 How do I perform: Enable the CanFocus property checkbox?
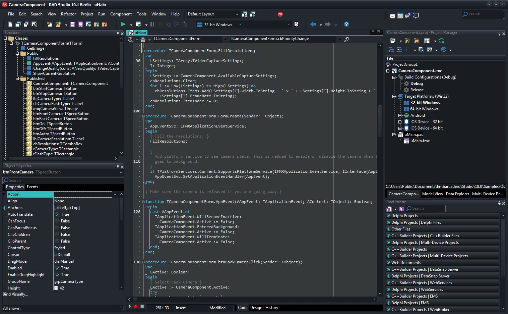point(57,221)
